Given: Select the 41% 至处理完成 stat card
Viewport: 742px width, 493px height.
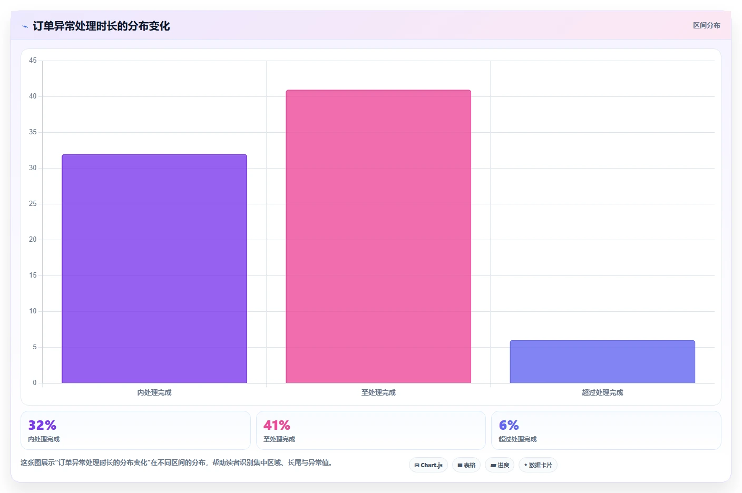Looking at the screenshot, I should pyautogui.click(x=370, y=430).
